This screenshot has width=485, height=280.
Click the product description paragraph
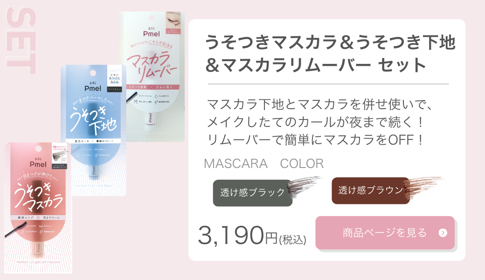[x=319, y=122]
